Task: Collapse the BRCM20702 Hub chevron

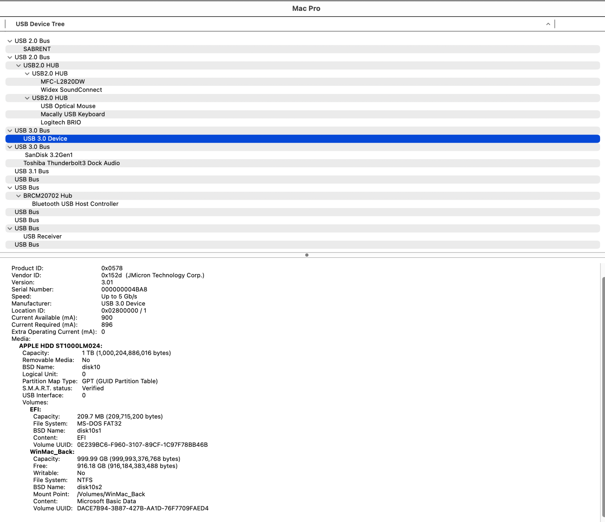Action: point(18,196)
